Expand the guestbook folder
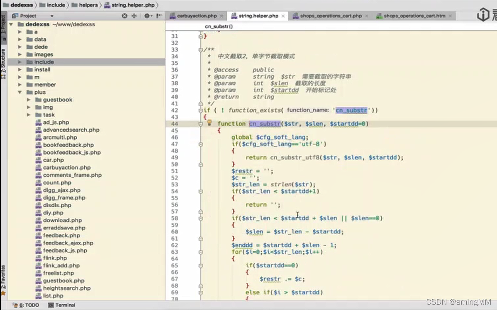Viewport: 497px width, 310px height. coord(29,100)
